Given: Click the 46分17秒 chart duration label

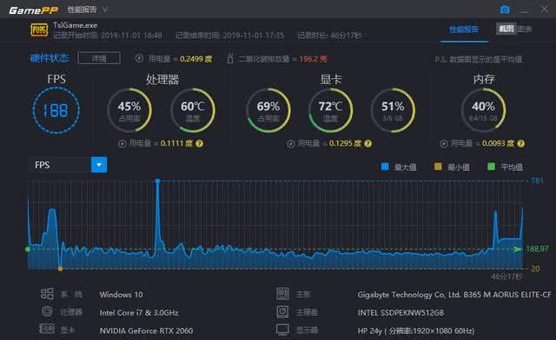Looking at the screenshot, I should pyautogui.click(x=506, y=276).
